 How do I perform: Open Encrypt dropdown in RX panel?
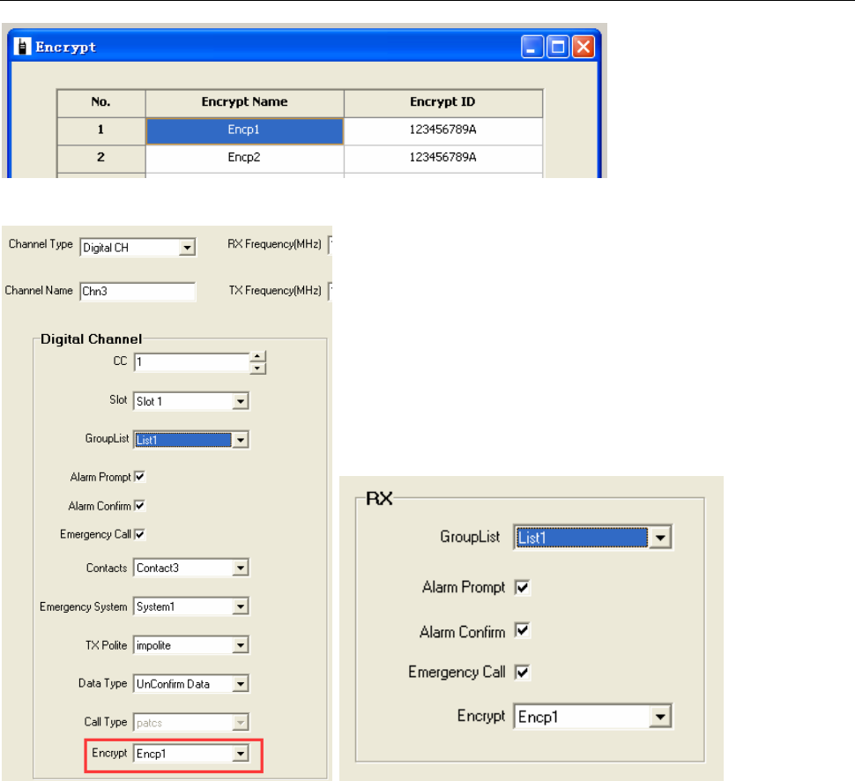660,717
